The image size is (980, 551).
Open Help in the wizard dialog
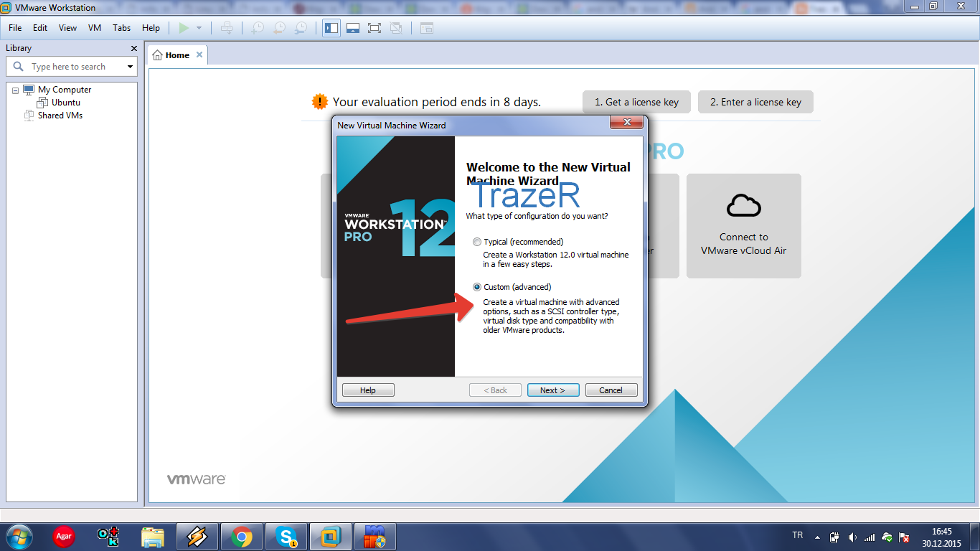(368, 390)
